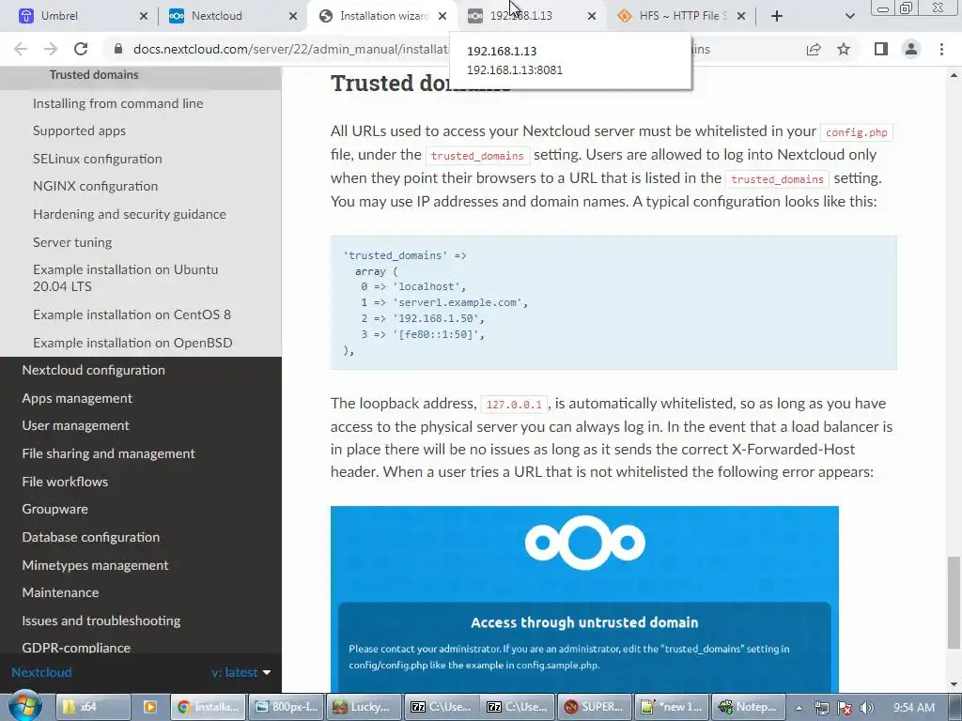Expand Apps management section
The height and width of the screenshot is (721, 962).
click(x=77, y=398)
